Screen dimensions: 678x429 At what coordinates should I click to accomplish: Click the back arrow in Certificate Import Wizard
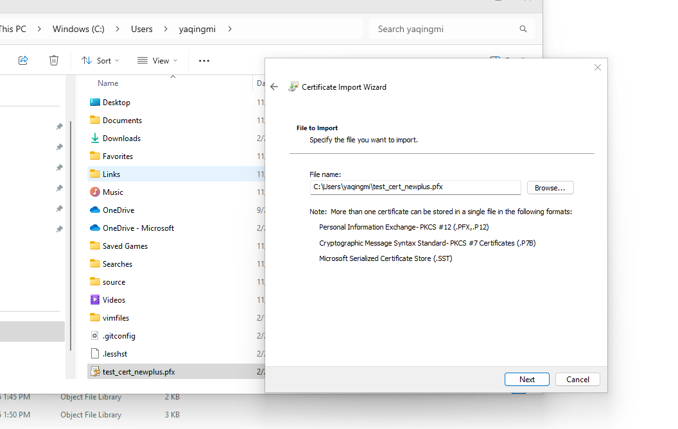[x=274, y=87]
